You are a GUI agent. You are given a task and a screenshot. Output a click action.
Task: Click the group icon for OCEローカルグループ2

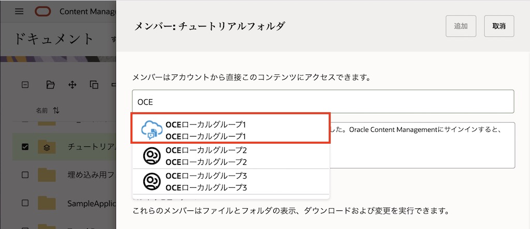coord(152,156)
